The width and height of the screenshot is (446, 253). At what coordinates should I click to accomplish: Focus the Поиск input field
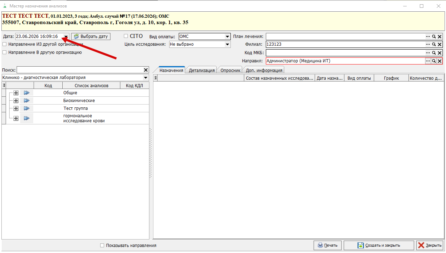[80, 70]
